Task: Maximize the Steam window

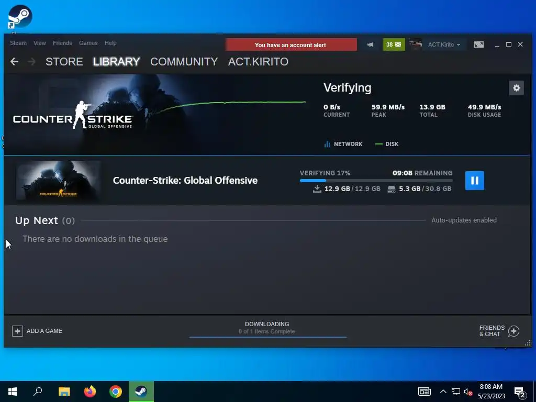Action: tap(509, 44)
